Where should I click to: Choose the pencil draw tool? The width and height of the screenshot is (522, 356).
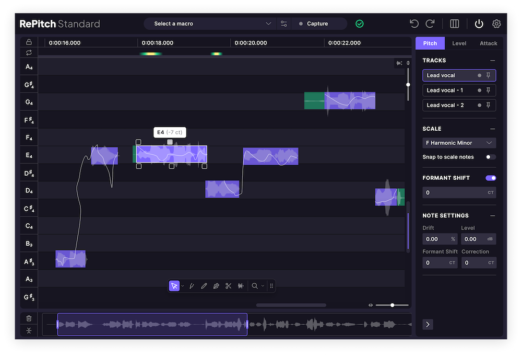204,286
